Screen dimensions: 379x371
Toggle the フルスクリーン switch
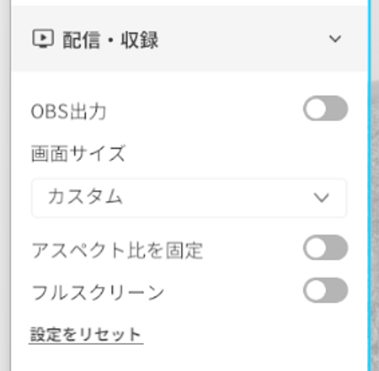point(325,290)
